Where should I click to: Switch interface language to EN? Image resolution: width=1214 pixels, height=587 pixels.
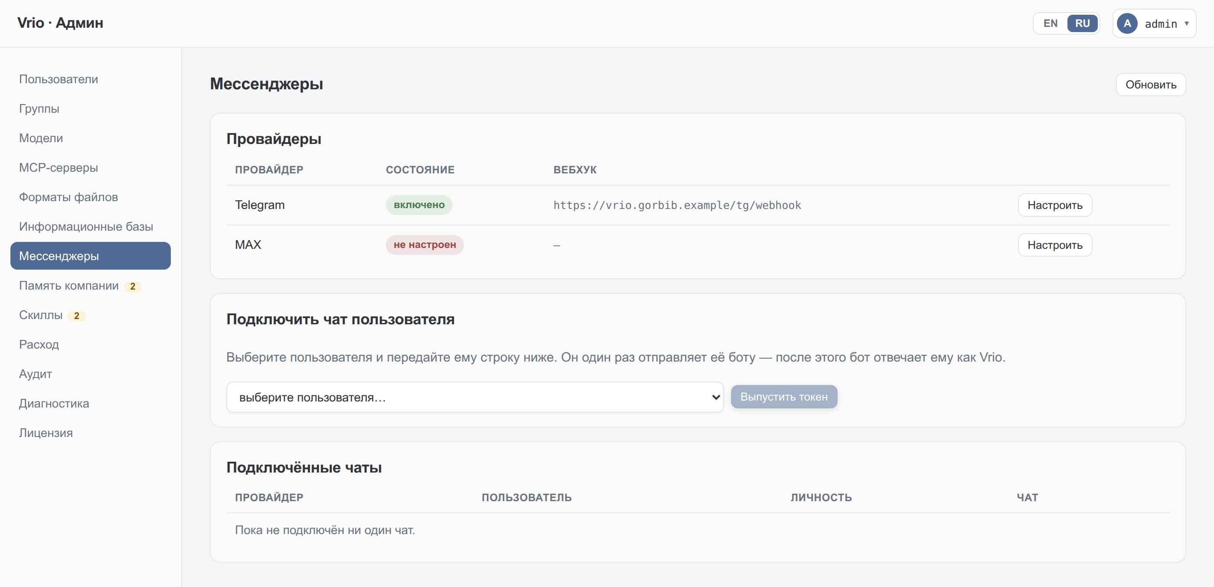[x=1050, y=23]
